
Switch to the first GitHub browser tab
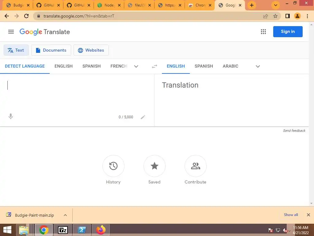click(x=48, y=6)
